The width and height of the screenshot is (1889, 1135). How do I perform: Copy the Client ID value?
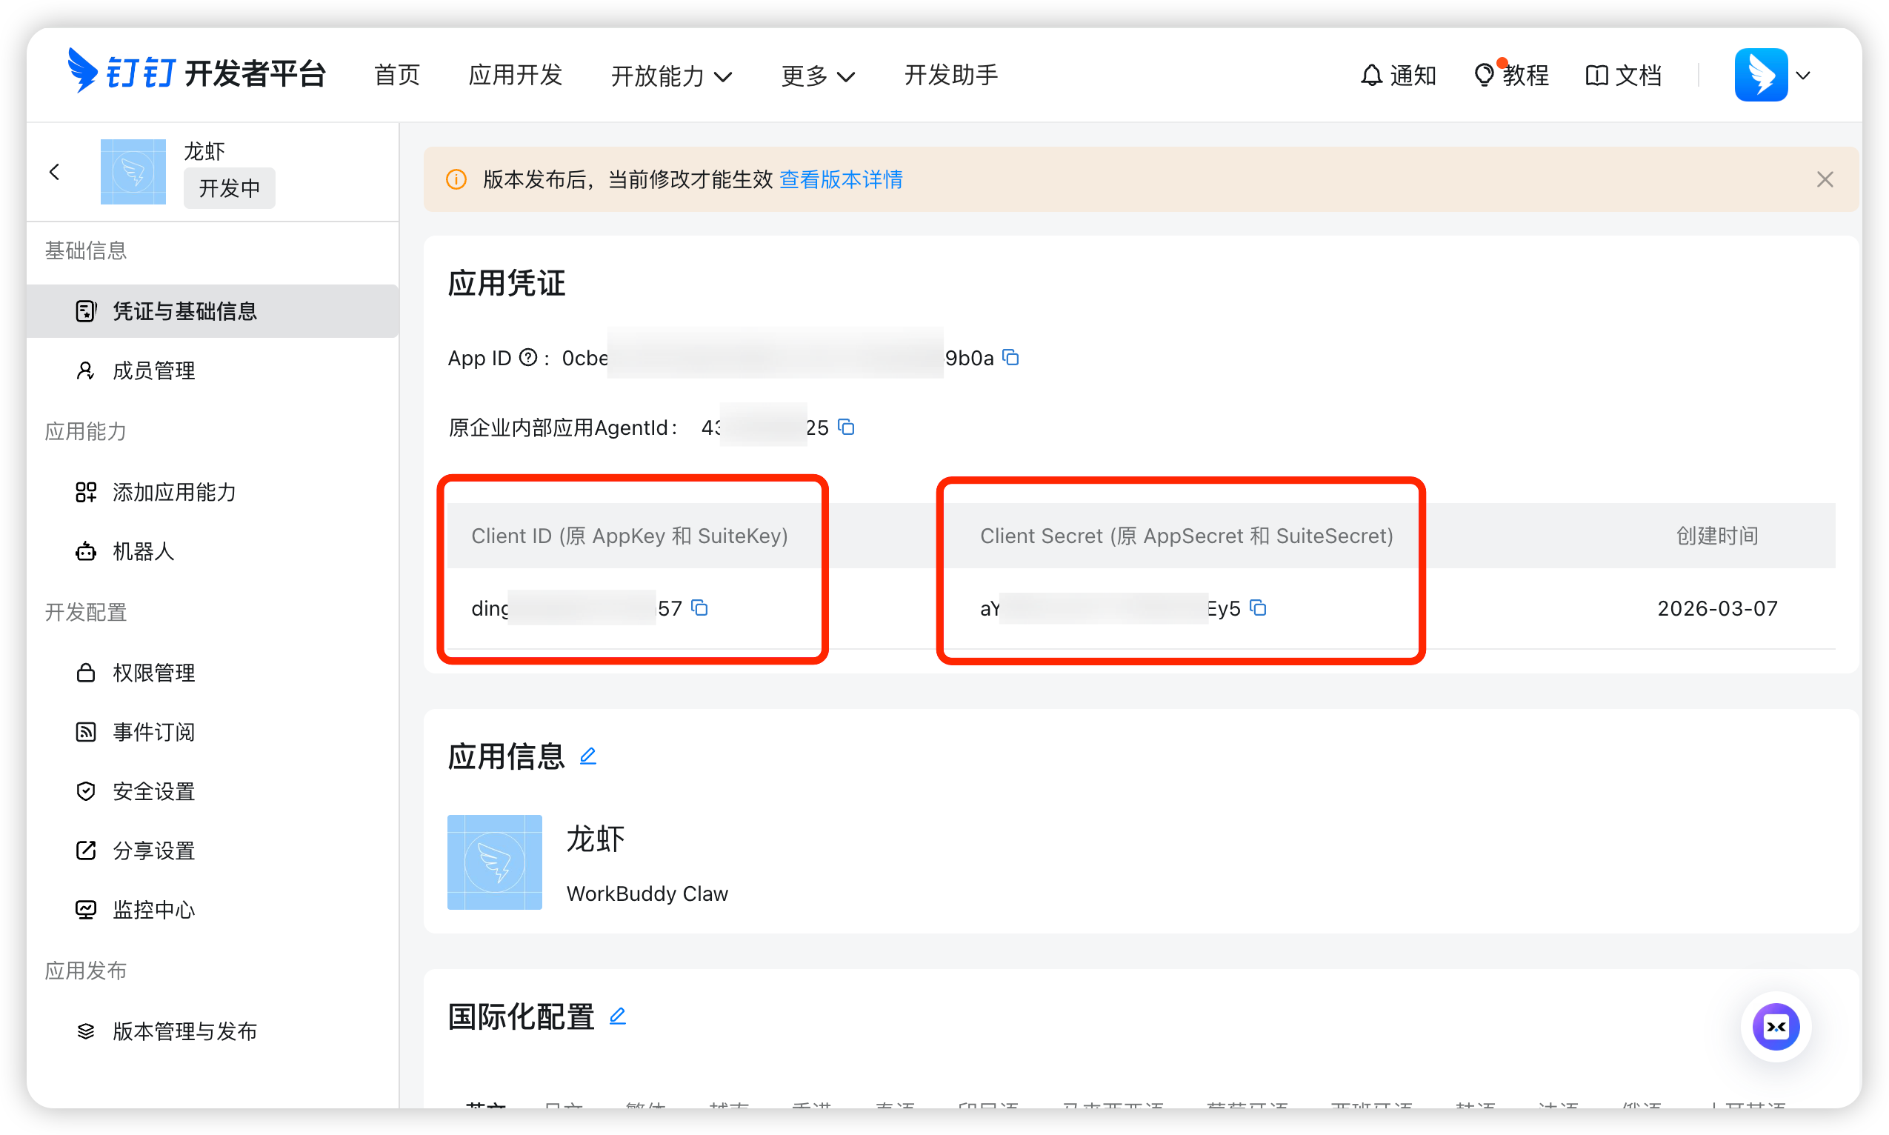coord(700,608)
